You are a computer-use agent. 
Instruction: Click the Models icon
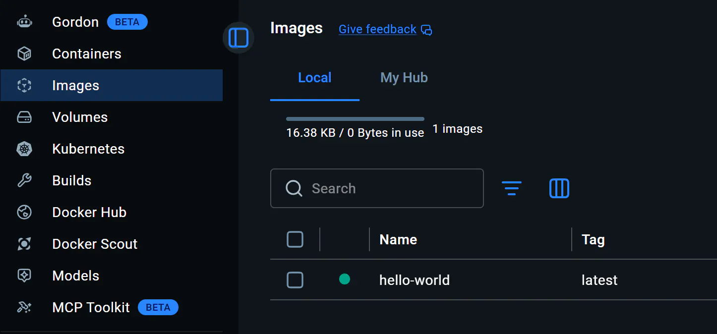[x=24, y=276]
